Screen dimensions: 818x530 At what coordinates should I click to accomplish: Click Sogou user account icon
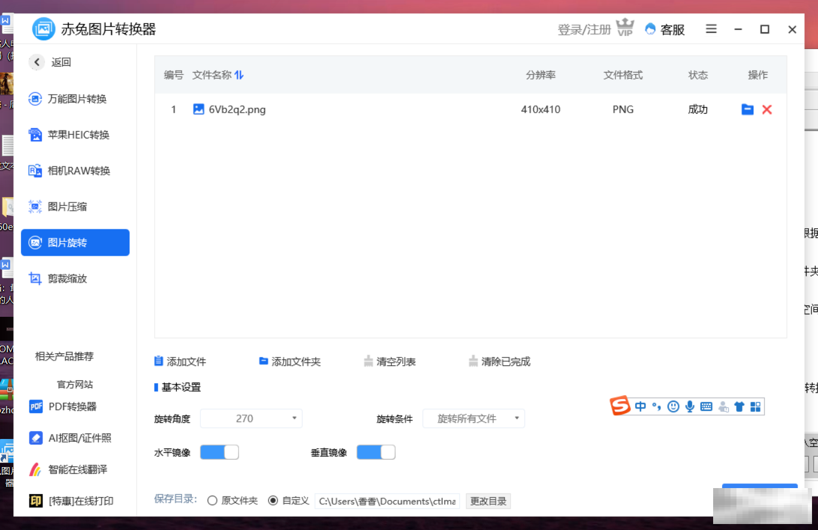pyautogui.click(x=723, y=407)
